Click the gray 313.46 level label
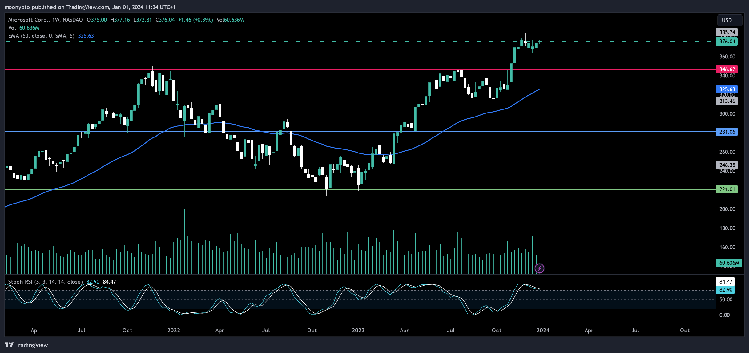The image size is (749, 353). click(x=727, y=101)
